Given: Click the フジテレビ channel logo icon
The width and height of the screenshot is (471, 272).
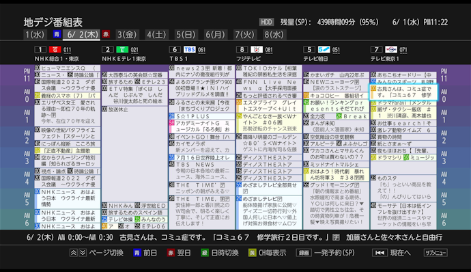Looking at the screenshot, I should (x=257, y=49).
